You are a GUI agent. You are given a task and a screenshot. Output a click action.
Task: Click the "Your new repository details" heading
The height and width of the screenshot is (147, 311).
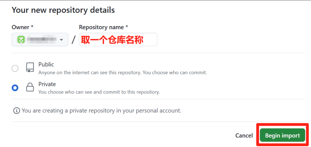pyautogui.click(x=63, y=10)
